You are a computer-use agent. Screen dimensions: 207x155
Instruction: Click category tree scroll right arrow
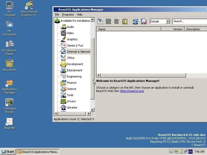pyautogui.click(x=88, y=113)
